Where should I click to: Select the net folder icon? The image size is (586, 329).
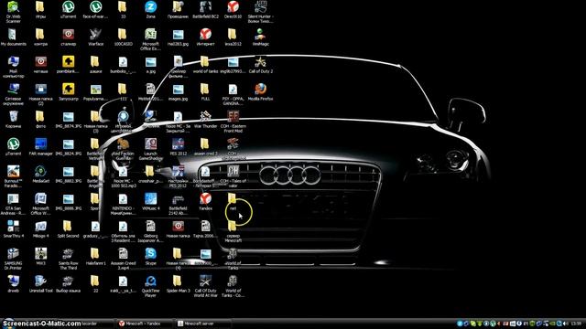pos(233,202)
